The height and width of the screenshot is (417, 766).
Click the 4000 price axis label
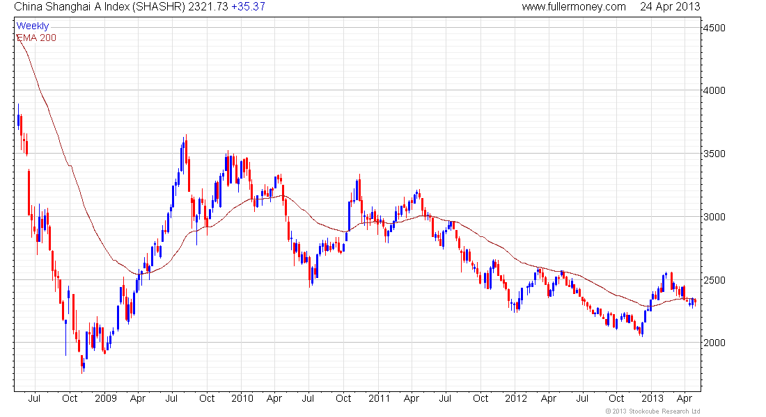pyautogui.click(x=714, y=90)
